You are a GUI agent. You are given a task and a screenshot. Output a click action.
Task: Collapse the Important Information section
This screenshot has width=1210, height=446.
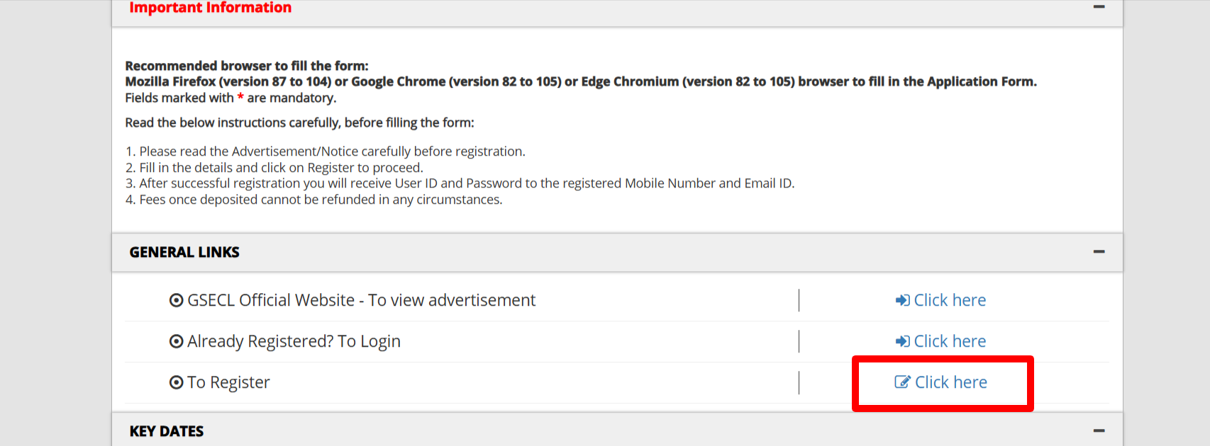pyautogui.click(x=1099, y=7)
